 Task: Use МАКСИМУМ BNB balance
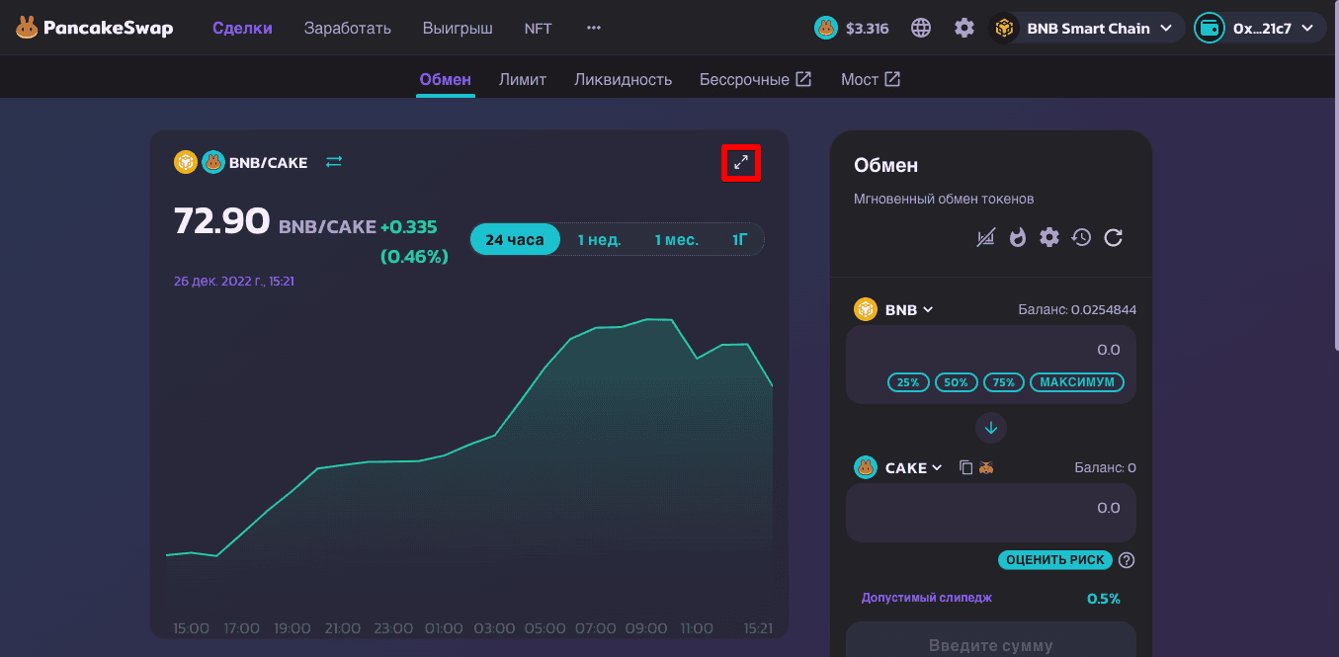1077,382
